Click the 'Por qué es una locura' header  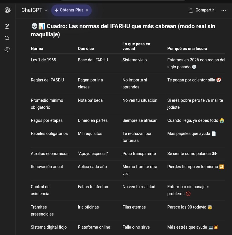[x=187, y=49]
